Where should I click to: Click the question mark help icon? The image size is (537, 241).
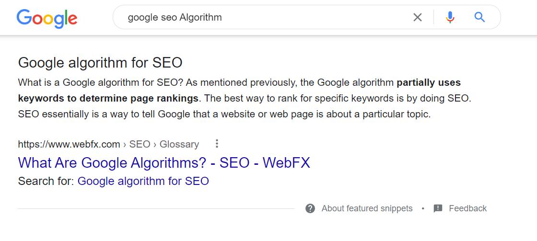pos(310,208)
